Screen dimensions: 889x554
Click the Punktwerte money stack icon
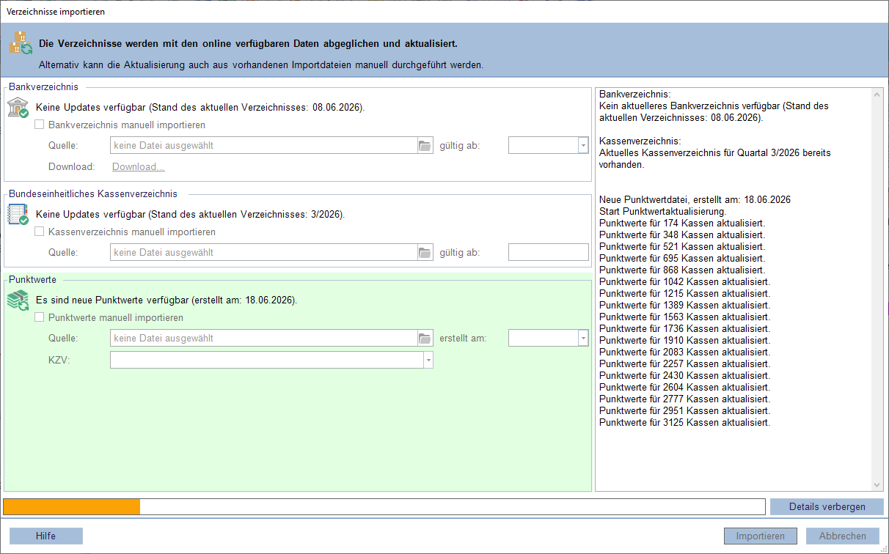[18, 300]
